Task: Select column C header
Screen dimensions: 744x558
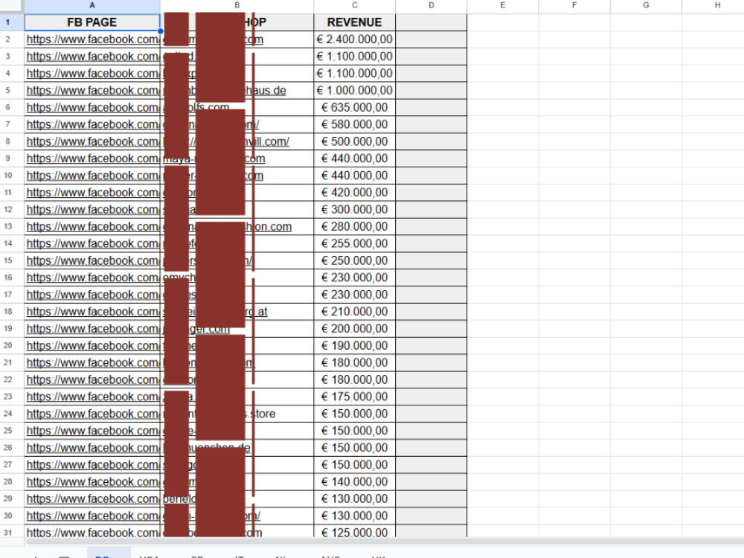Action: click(354, 5)
